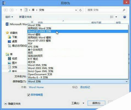Toggle the 保存缩略图 checkbox
Viewport: 131px width, 110px height.
click(29, 95)
